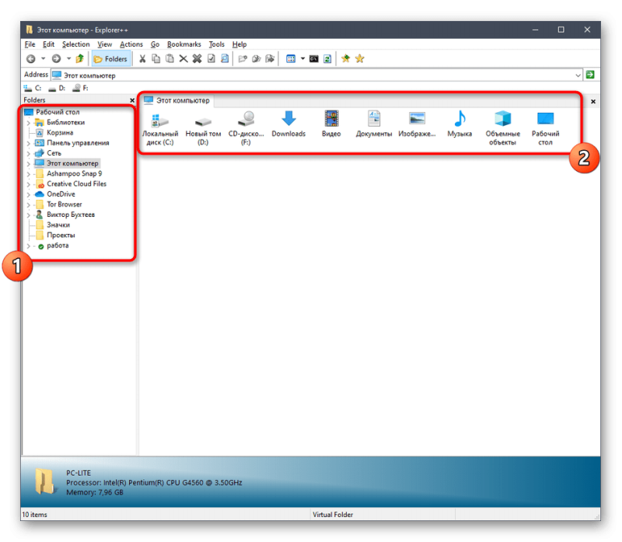Select Корзина in the folder tree
The height and width of the screenshot is (542, 622).
[60, 132]
